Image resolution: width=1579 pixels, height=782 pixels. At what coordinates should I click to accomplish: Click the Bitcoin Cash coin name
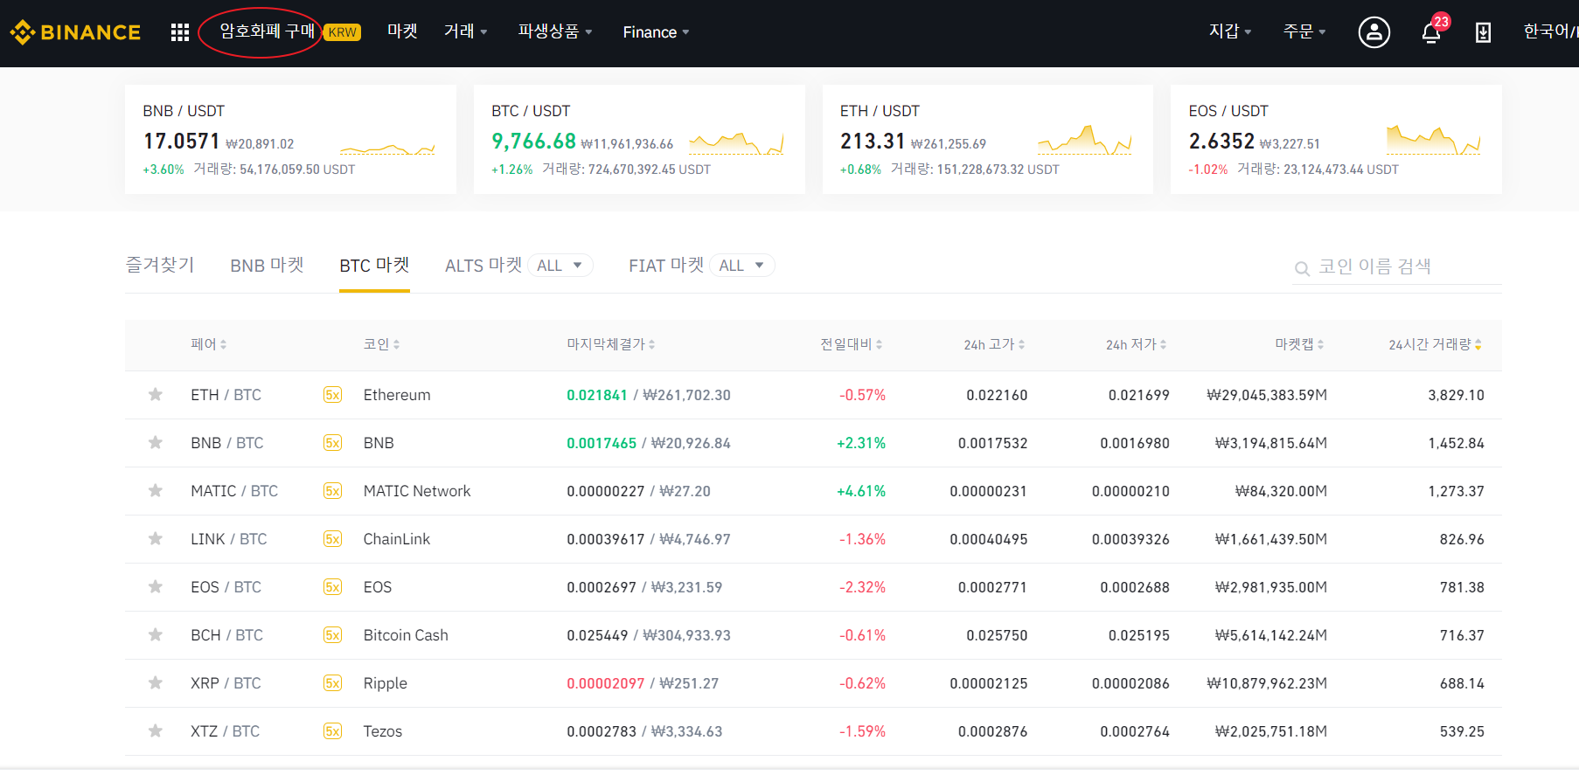406,635
